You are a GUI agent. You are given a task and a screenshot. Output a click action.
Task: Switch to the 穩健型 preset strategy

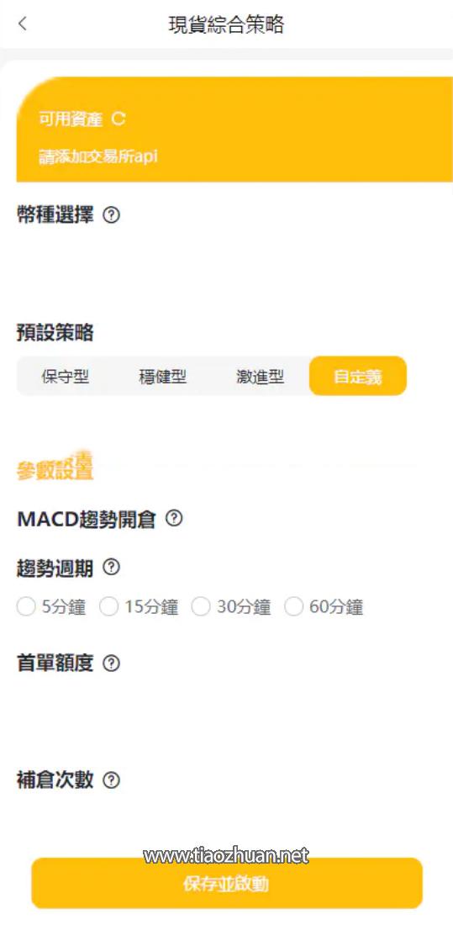point(163,377)
